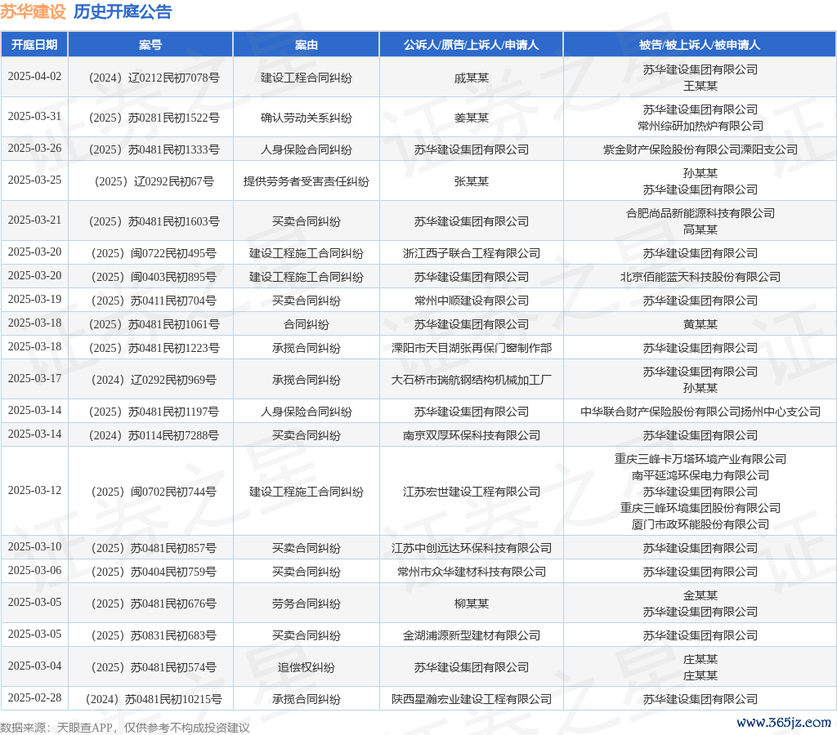Click the date cell 2025-03-12
The image size is (837, 735).
tap(34, 491)
